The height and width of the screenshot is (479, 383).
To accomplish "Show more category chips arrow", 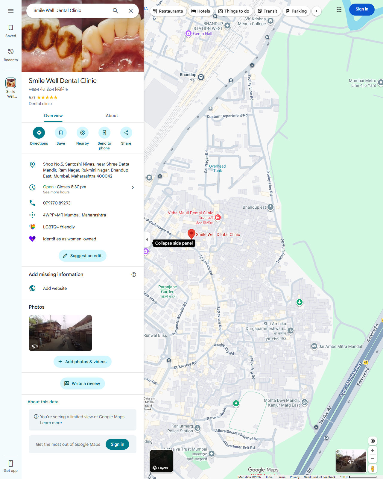I will (x=316, y=11).
